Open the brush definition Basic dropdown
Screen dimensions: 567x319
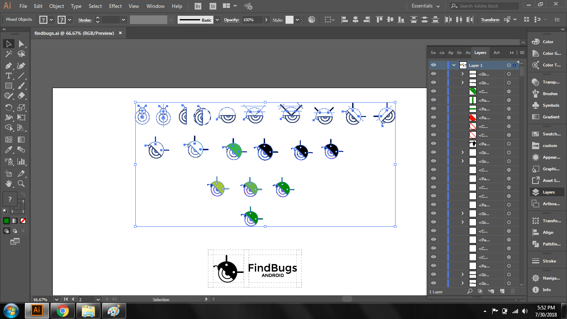pos(218,20)
